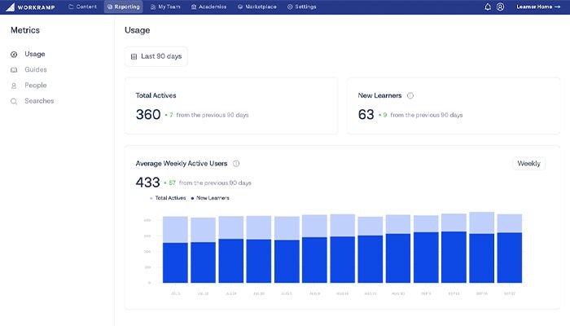This screenshot has width=570, height=326.
Task: Click the tallest light-blue bar segment in chart
Action: [x=481, y=222]
